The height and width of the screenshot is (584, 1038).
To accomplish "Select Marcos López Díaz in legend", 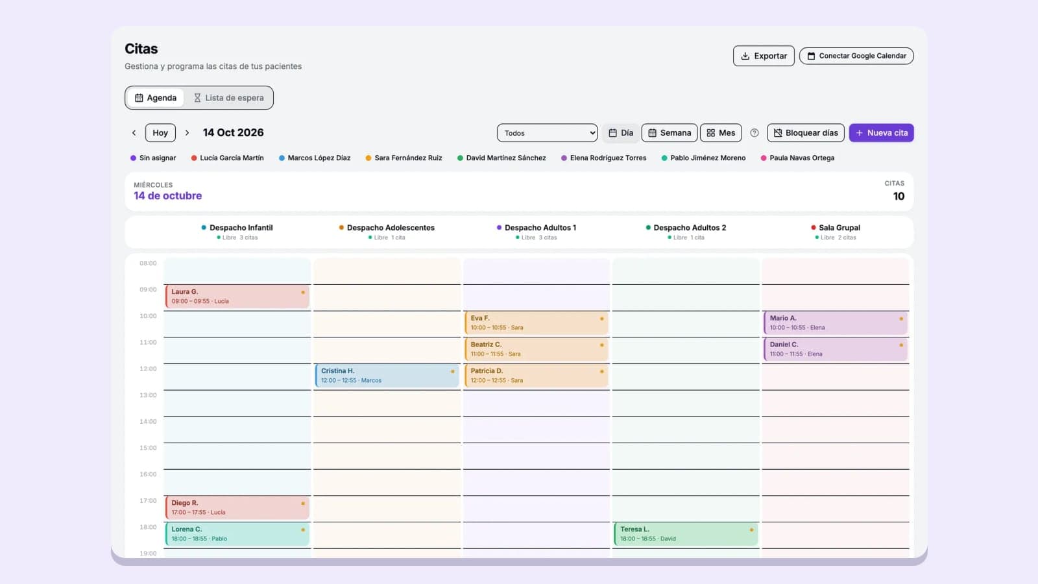I will point(315,158).
